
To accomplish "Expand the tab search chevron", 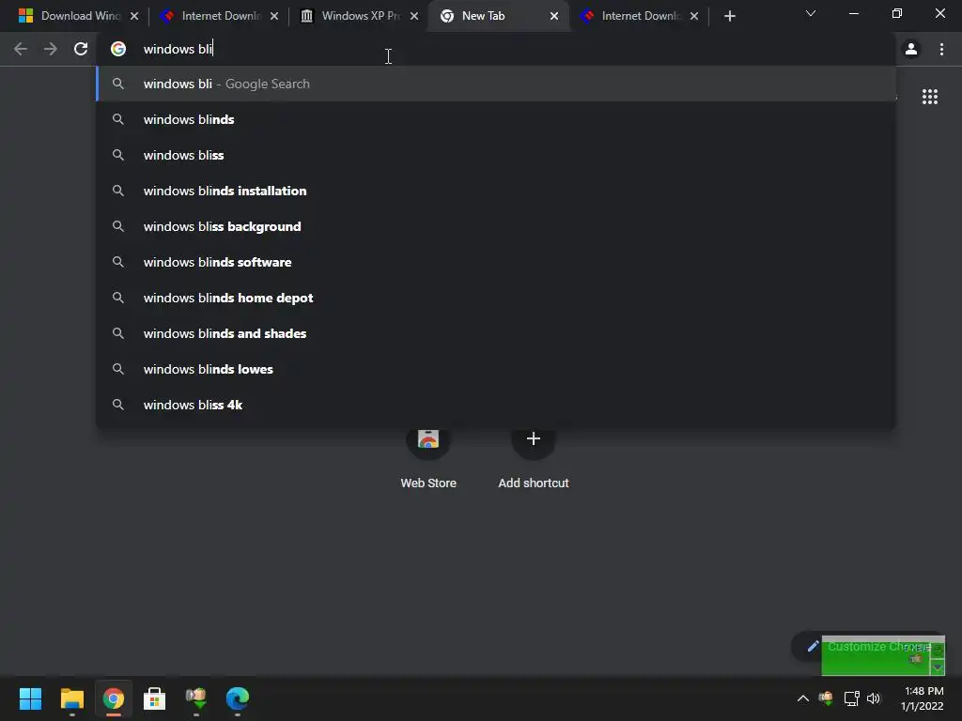I will click(811, 13).
